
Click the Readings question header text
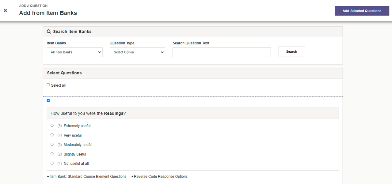click(88, 113)
